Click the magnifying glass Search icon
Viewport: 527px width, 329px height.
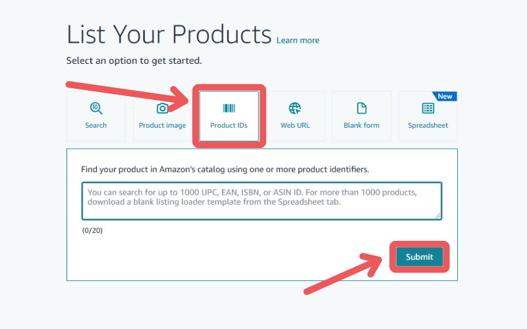[96, 108]
